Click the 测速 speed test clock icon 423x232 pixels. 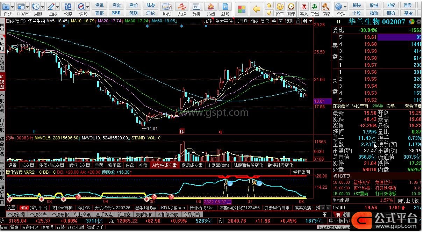(x=291, y=7)
